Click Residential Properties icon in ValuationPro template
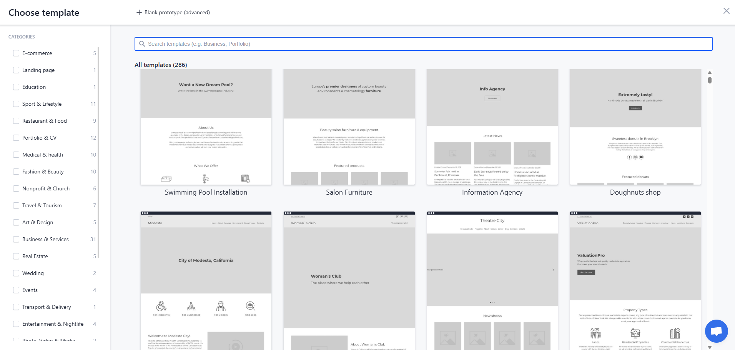735x350 pixels. (x=635, y=333)
